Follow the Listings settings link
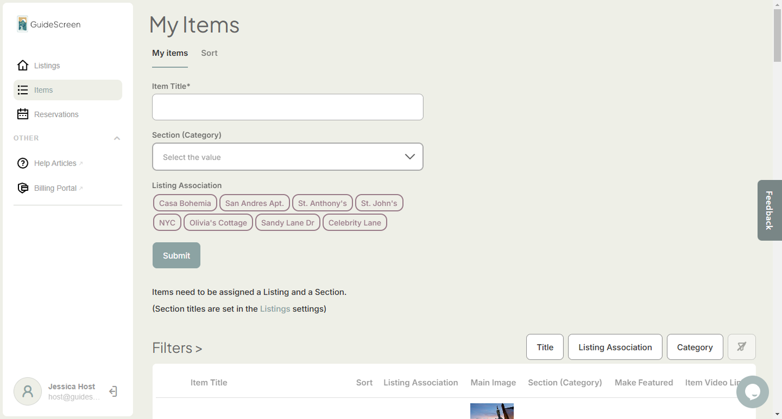782x419 pixels. click(x=275, y=309)
